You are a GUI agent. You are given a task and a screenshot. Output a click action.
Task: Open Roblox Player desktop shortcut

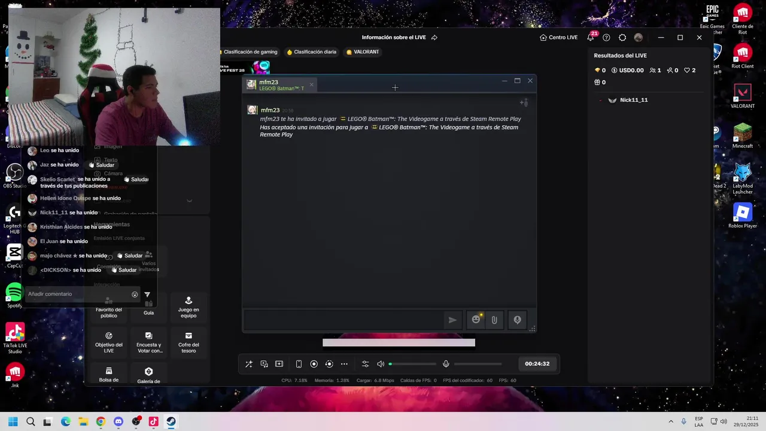[x=743, y=216]
